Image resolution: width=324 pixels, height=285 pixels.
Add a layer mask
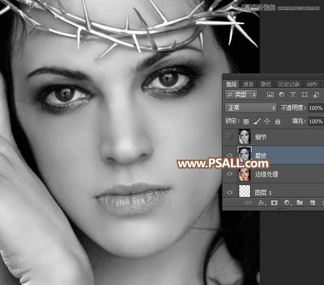pos(274,203)
